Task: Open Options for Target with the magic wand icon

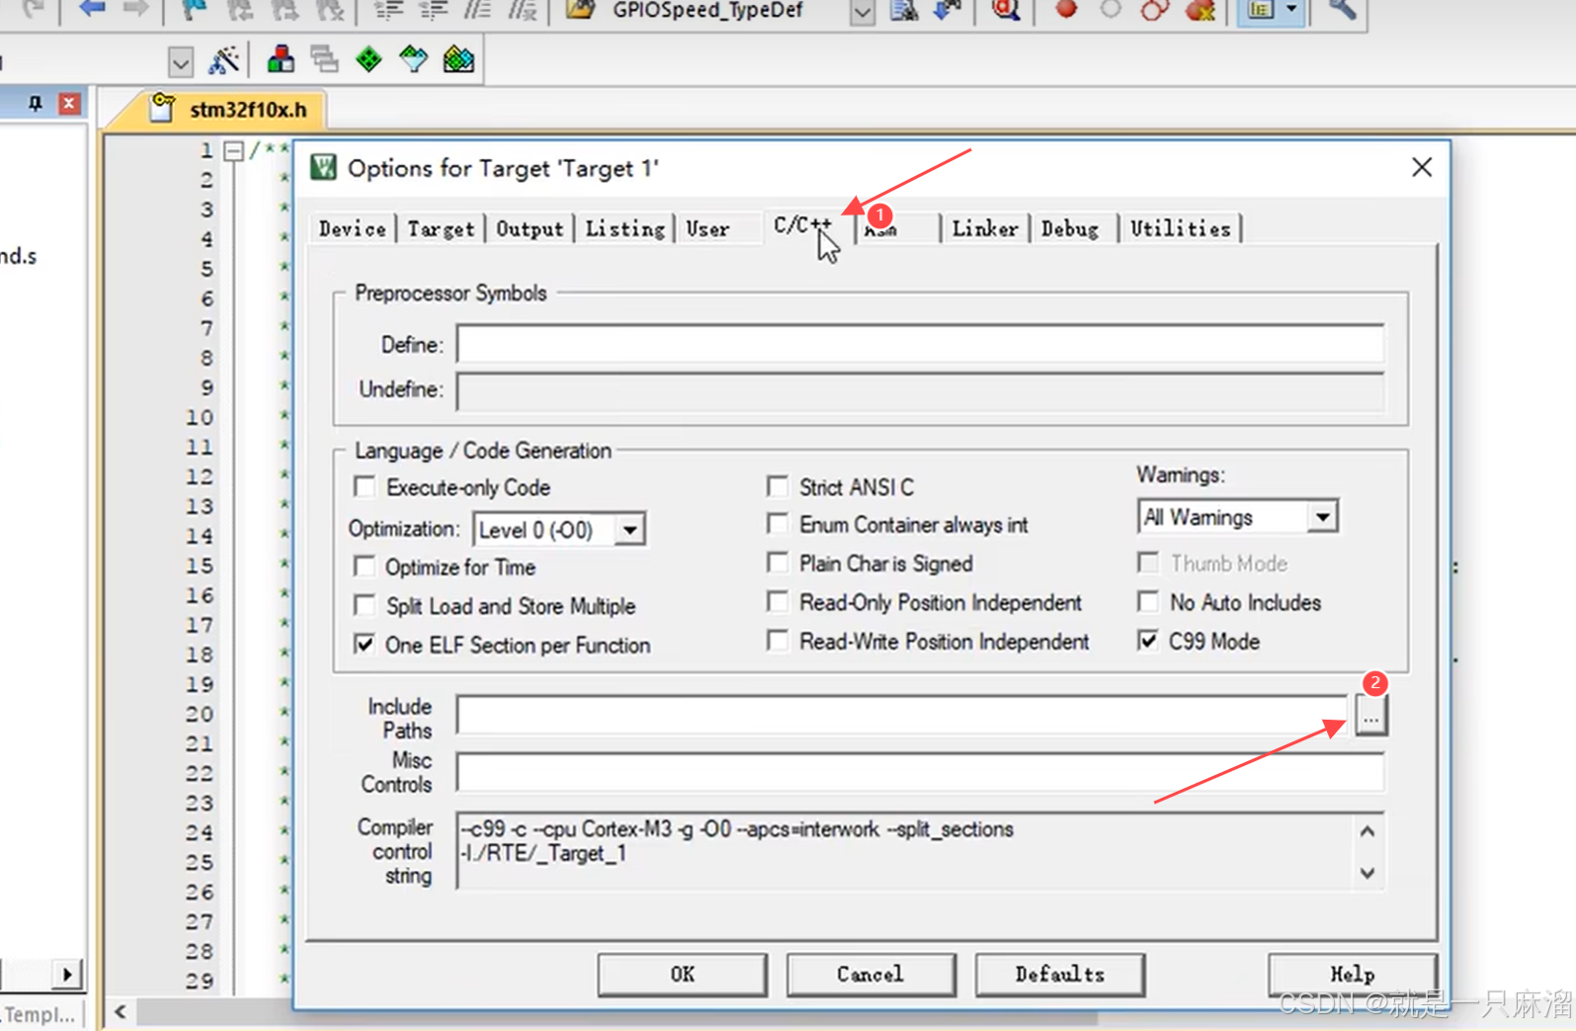Action: click(224, 59)
